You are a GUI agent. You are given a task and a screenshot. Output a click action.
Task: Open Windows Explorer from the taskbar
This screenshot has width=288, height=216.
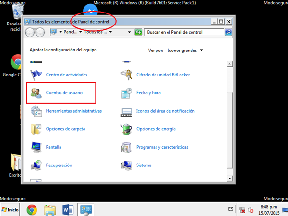click(50, 210)
